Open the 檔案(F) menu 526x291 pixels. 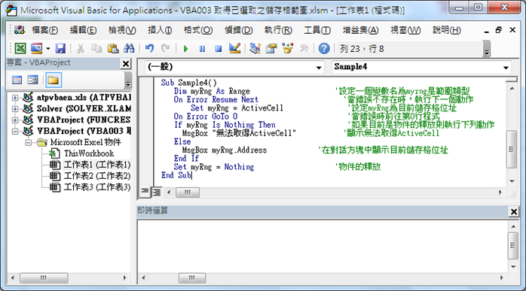tap(44, 30)
